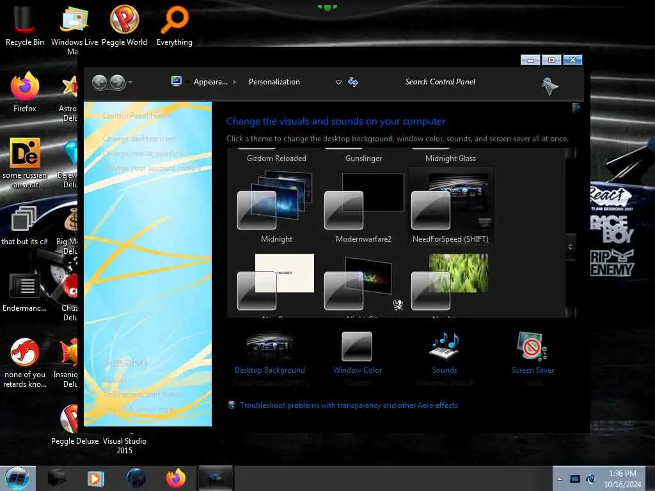
Task: Click the Desktop Background link text
Action: [270, 370]
